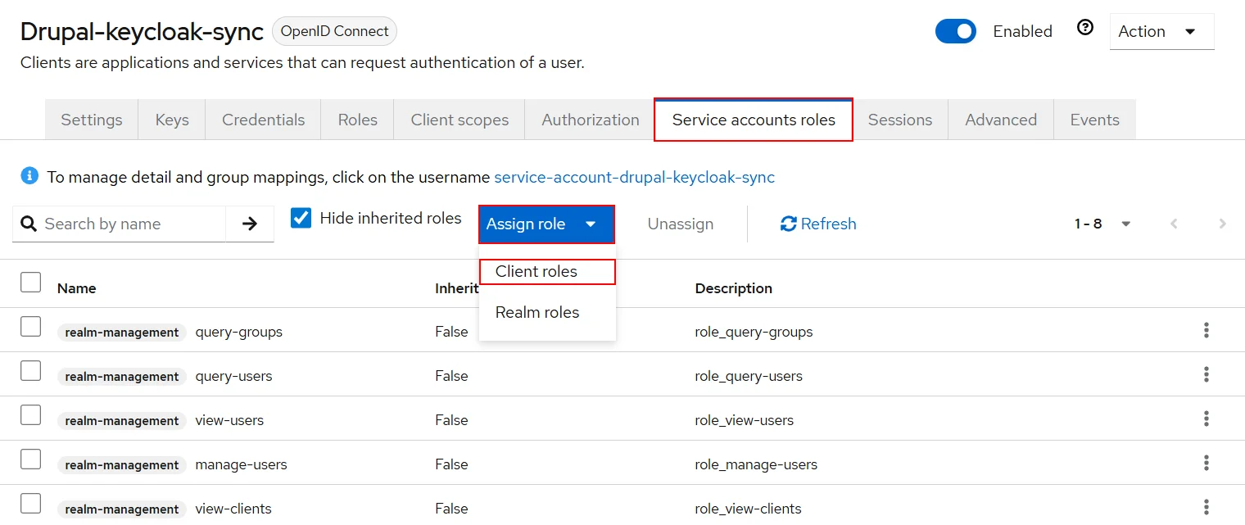
Task: Switch to the Credentials tab
Action: 263,120
